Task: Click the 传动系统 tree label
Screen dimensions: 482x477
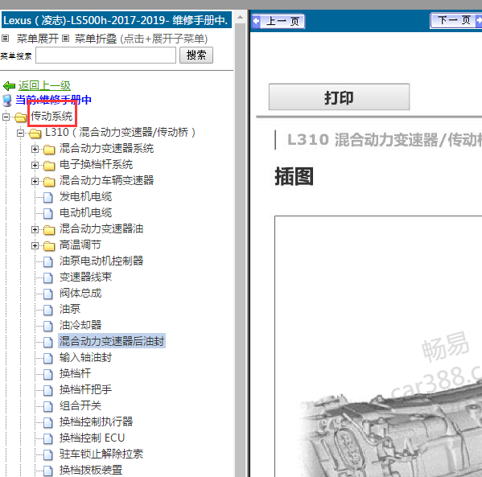Action: pos(51,116)
